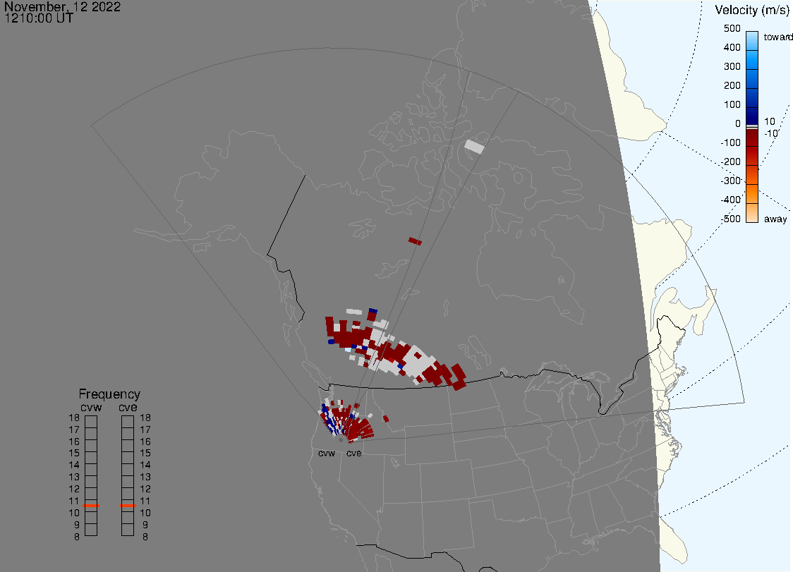Image resolution: width=793 pixels, height=572 pixels.
Task: Click the '500' label atop velocity scale
Action: coord(732,29)
